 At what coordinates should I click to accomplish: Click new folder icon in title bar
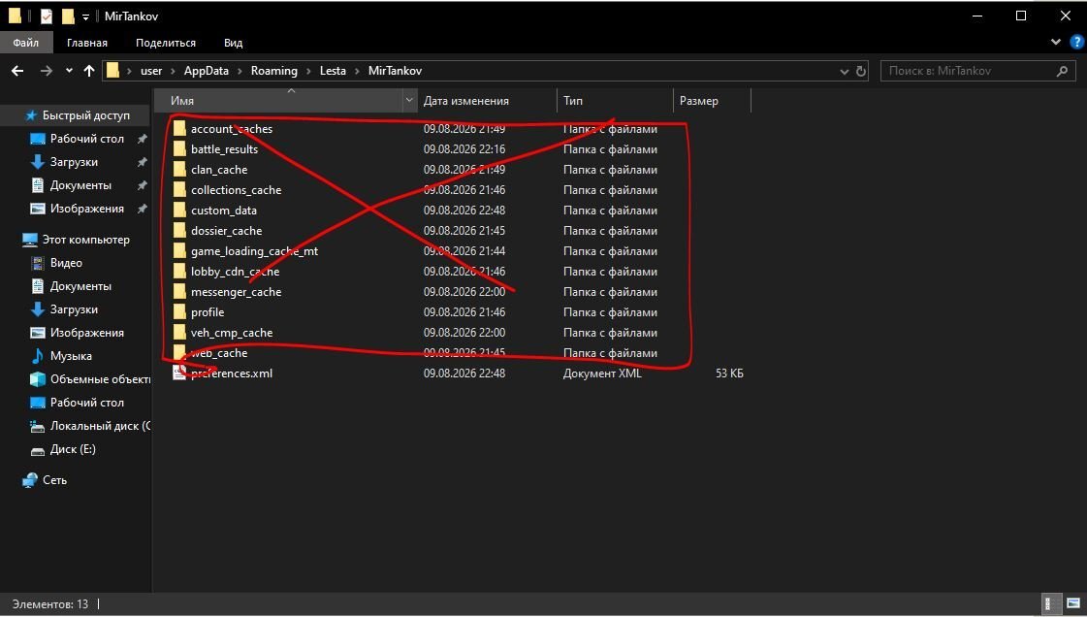pos(67,16)
